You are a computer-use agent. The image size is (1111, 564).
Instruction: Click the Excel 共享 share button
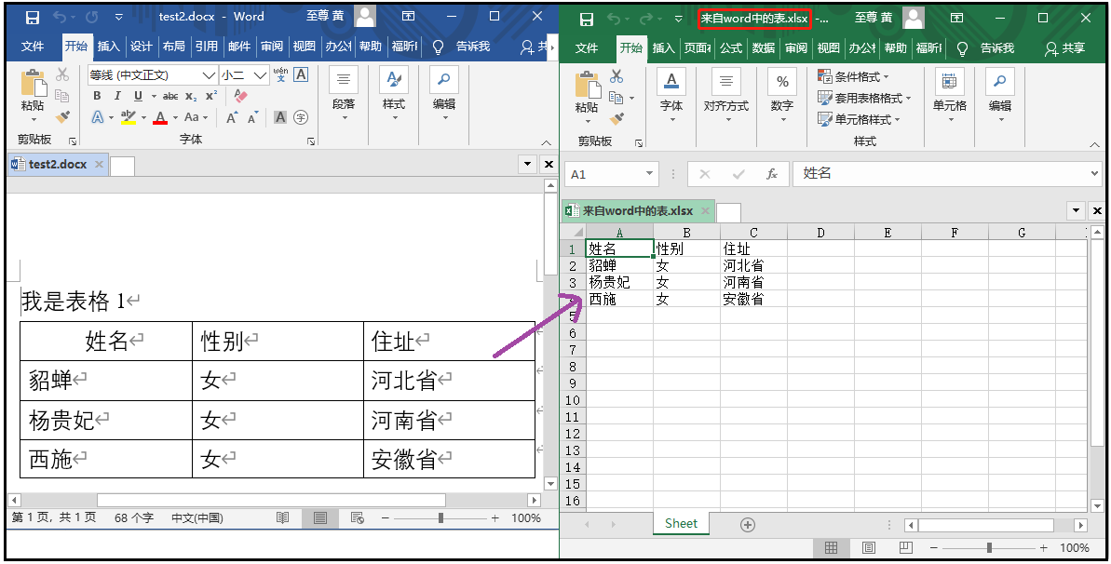pyautogui.click(x=1065, y=48)
